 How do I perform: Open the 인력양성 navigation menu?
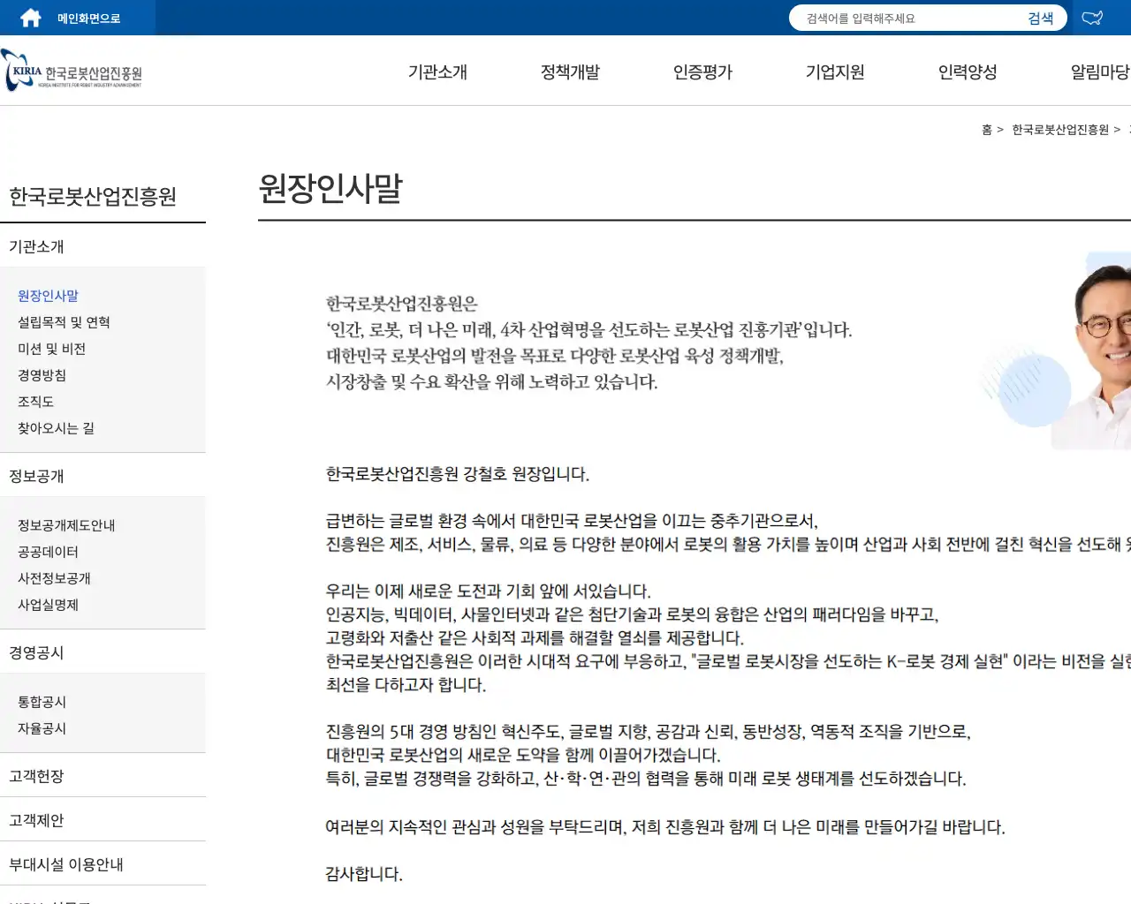968,72
